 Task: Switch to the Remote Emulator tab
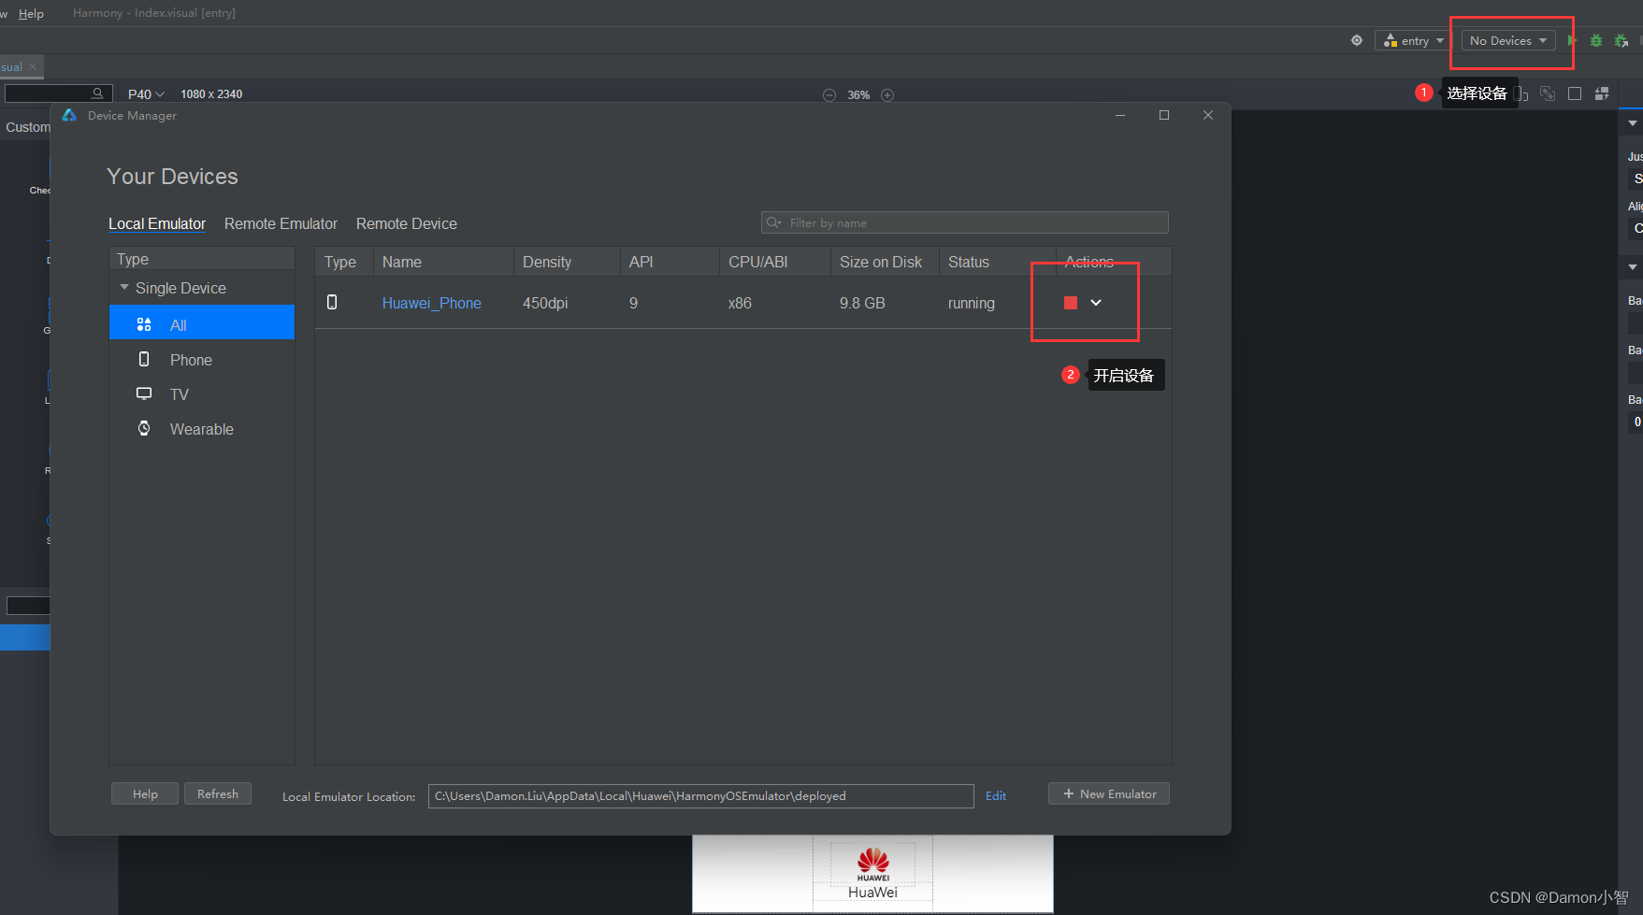point(281,224)
